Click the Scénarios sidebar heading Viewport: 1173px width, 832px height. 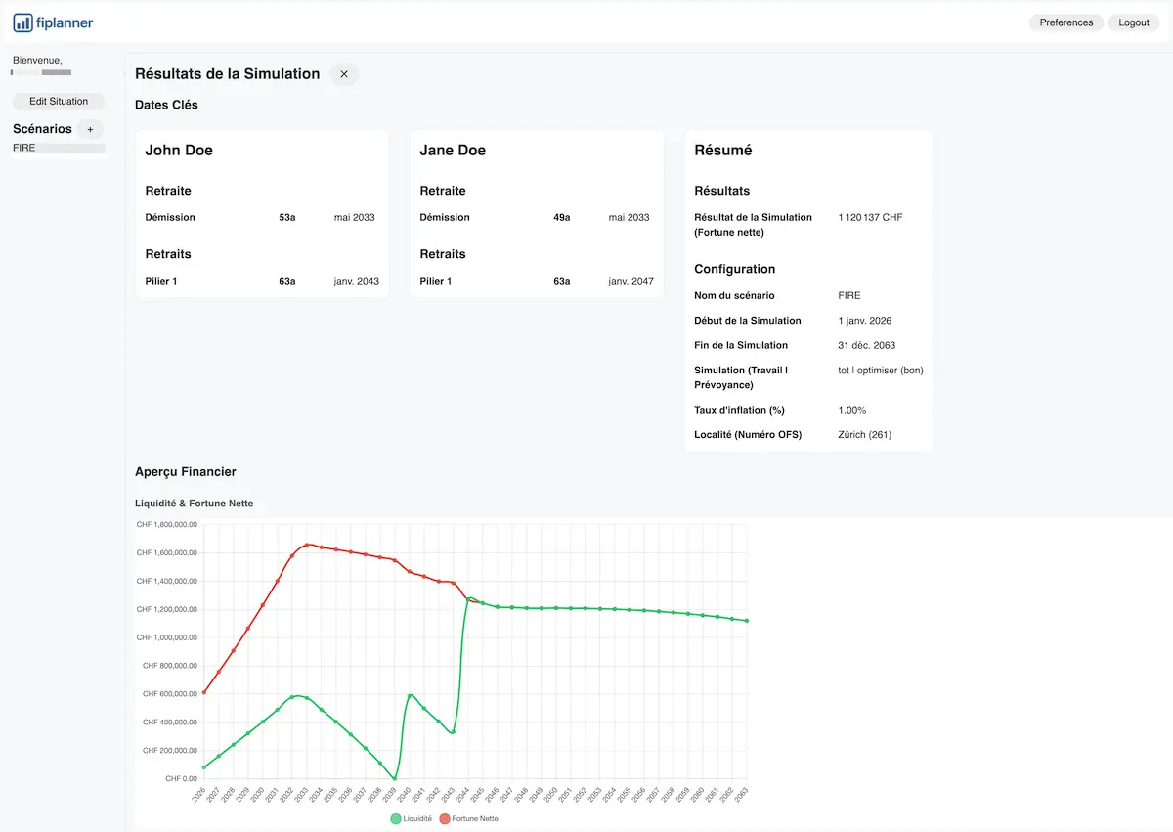[42, 128]
